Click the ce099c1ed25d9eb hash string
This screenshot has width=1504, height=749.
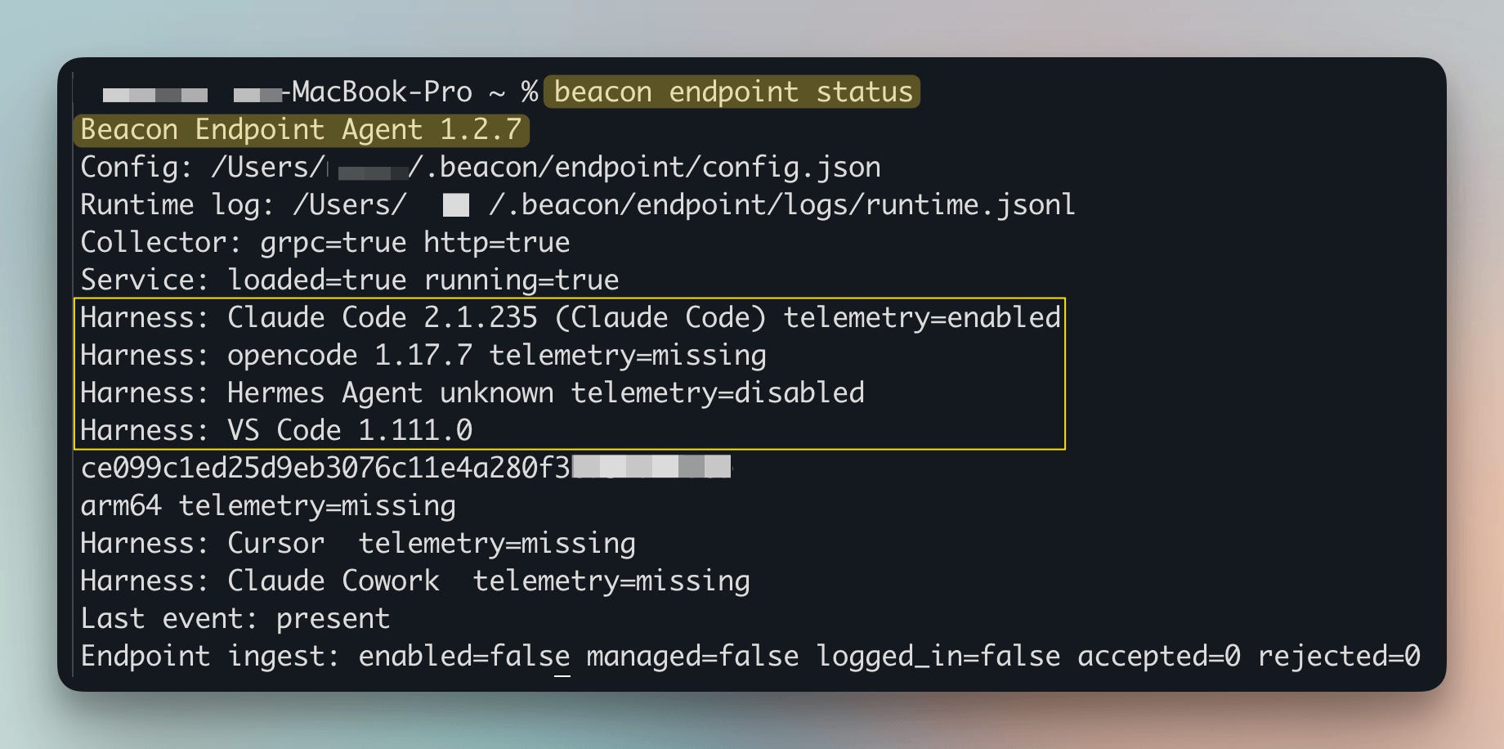[405, 468]
